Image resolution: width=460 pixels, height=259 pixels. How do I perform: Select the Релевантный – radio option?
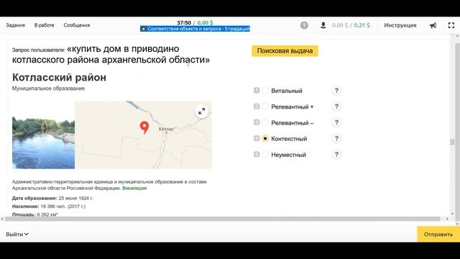pos(265,123)
